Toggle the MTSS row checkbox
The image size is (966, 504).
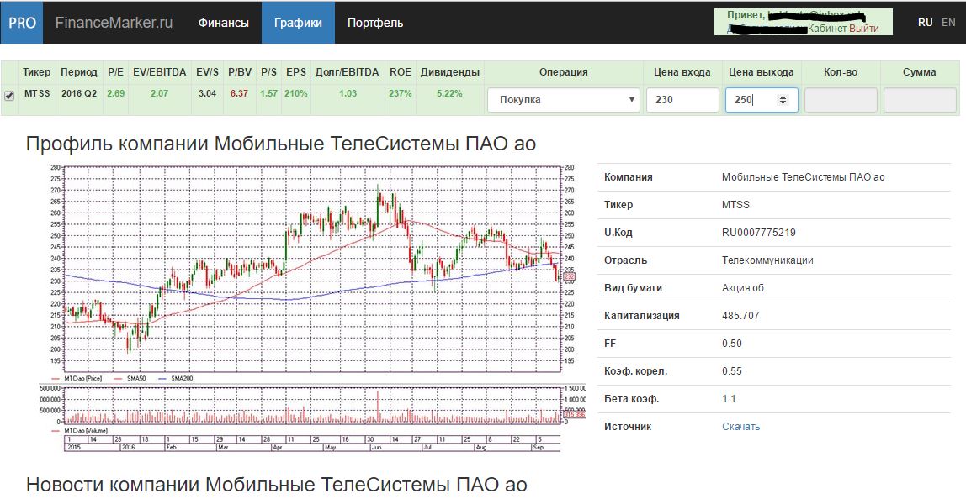click(x=9, y=95)
